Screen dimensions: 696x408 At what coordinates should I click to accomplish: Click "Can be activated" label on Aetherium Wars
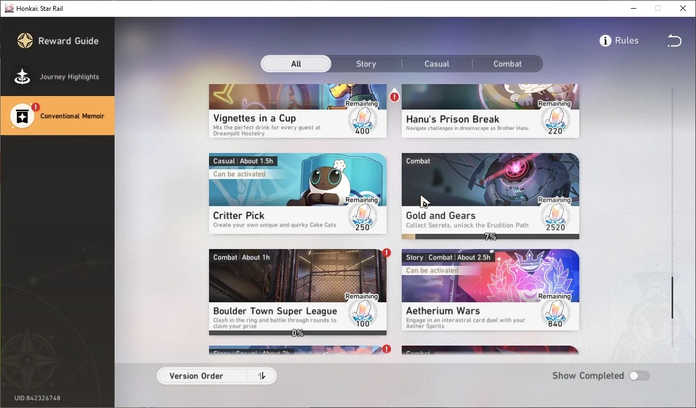point(432,270)
